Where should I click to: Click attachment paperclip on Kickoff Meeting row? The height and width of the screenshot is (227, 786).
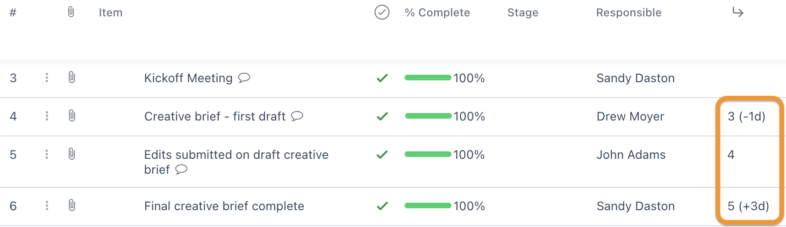71,78
